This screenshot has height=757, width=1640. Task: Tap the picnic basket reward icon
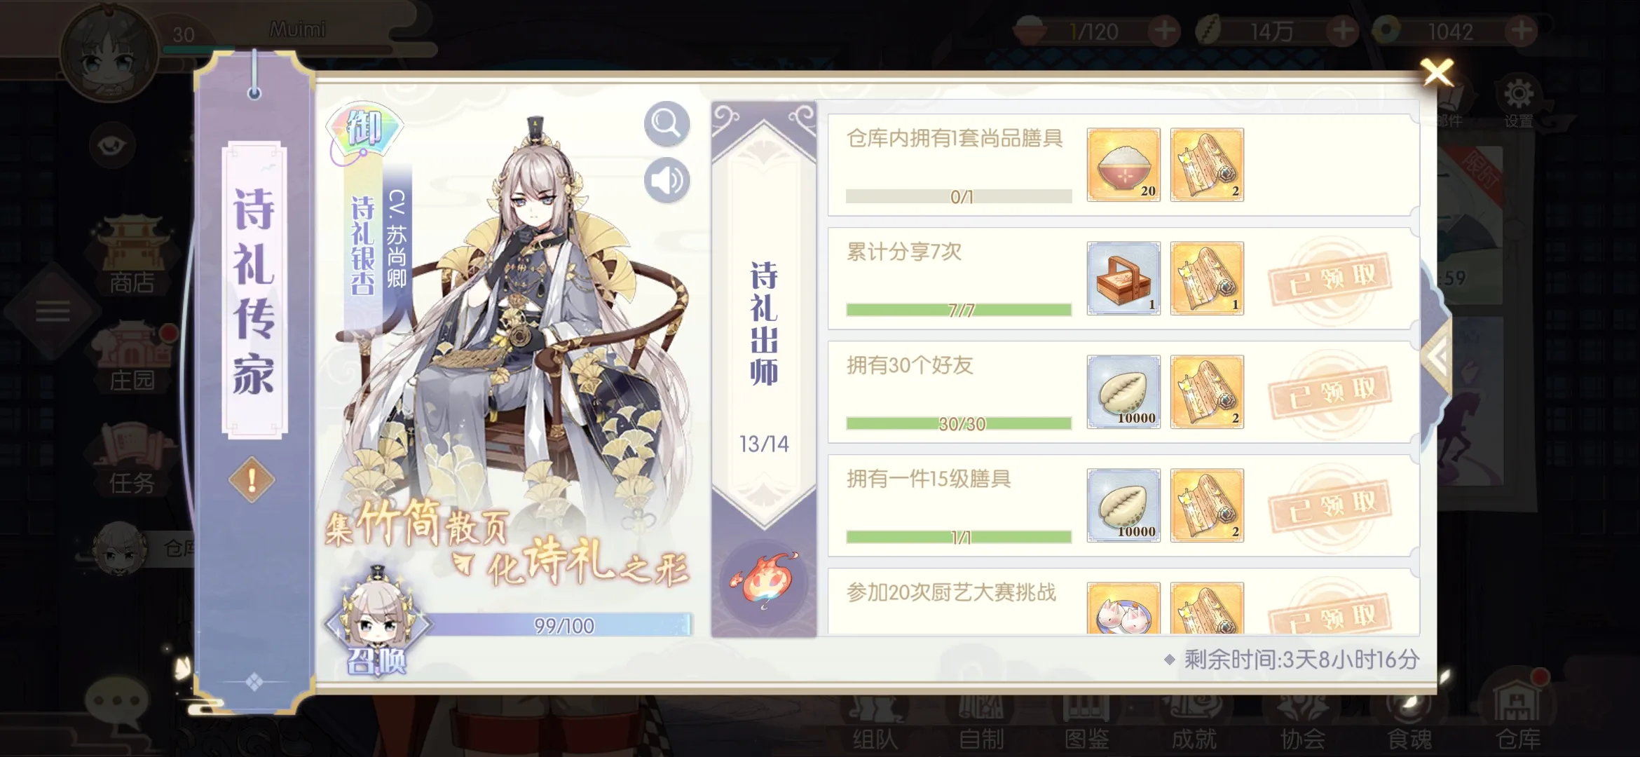pos(1123,278)
